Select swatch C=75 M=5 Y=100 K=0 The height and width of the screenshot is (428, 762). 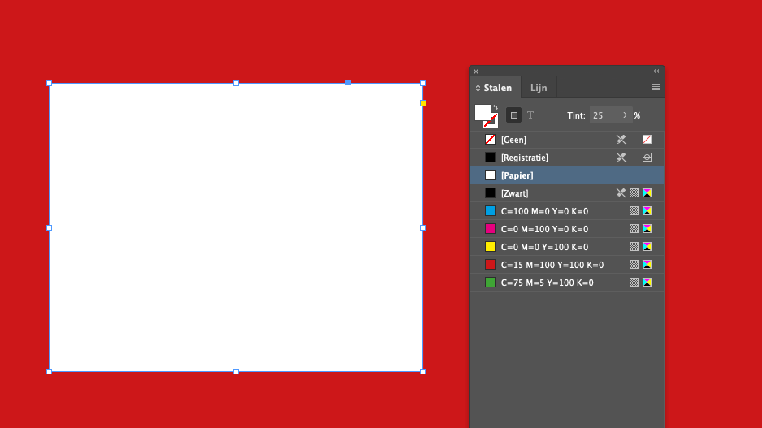(567, 283)
